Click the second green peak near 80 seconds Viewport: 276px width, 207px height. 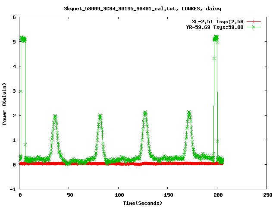tap(100, 116)
